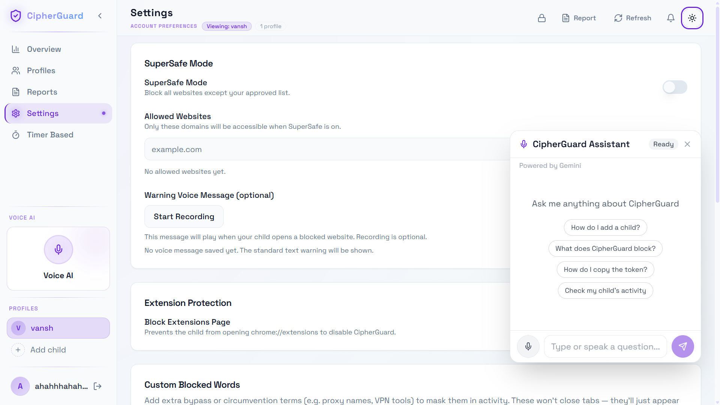The image size is (720, 405).
Task: Click the ACCOUNT PREFERENCES subtitle
Action: (x=164, y=26)
